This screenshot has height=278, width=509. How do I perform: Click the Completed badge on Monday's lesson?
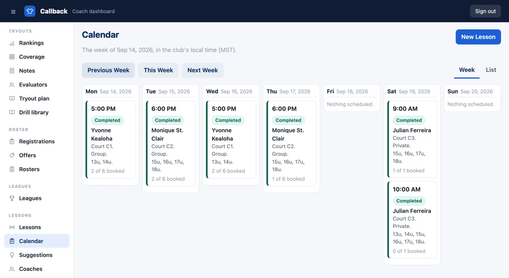pos(107,120)
